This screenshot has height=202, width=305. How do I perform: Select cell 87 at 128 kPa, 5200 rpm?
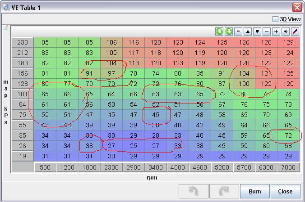[x=222, y=84]
